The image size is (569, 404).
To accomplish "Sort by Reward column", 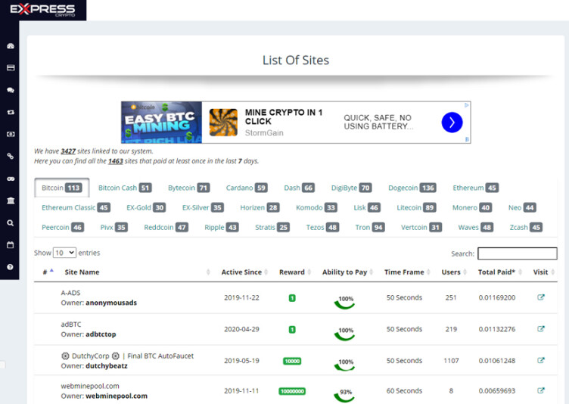I will click(295, 272).
